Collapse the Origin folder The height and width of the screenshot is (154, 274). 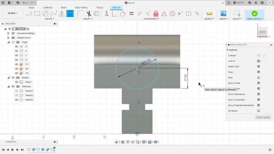(x=9, y=42)
